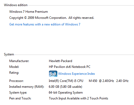134x105 pixels.
Task: Click the Manufacturer label
Action: click(19, 61)
